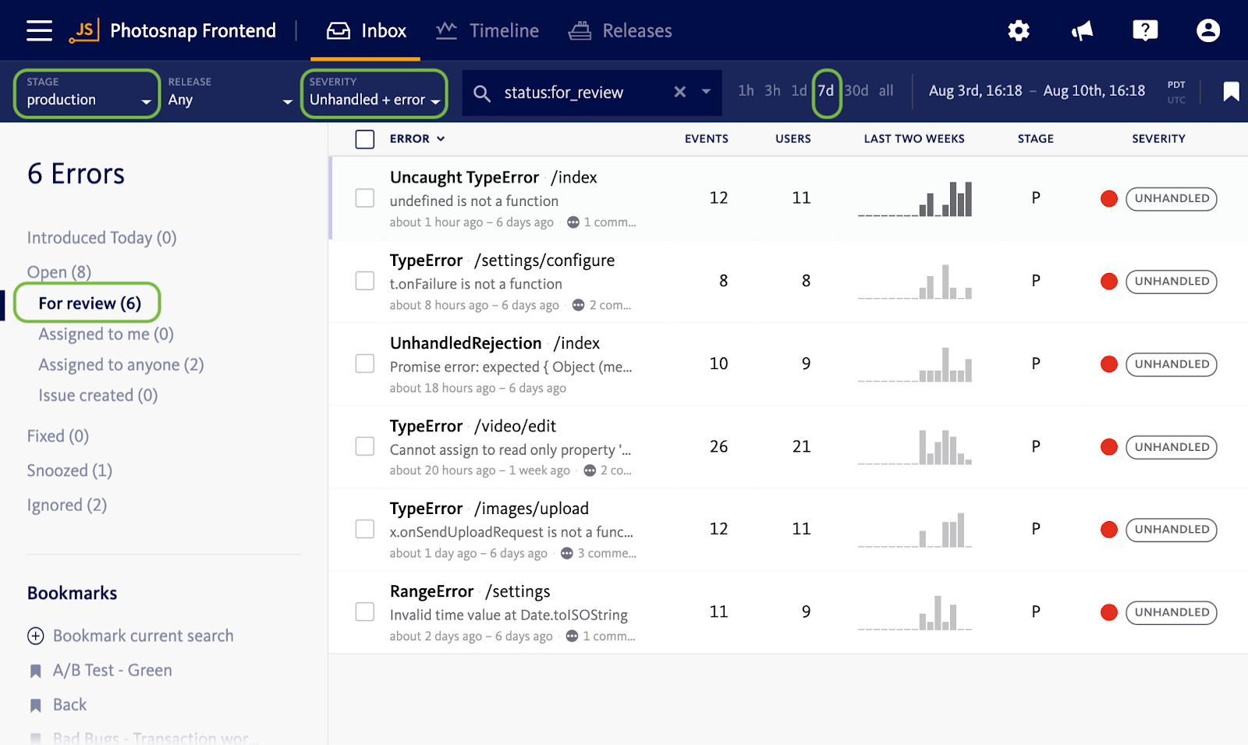Switch to the Inbox tab
The height and width of the screenshot is (745, 1248).
click(x=366, y=30)
